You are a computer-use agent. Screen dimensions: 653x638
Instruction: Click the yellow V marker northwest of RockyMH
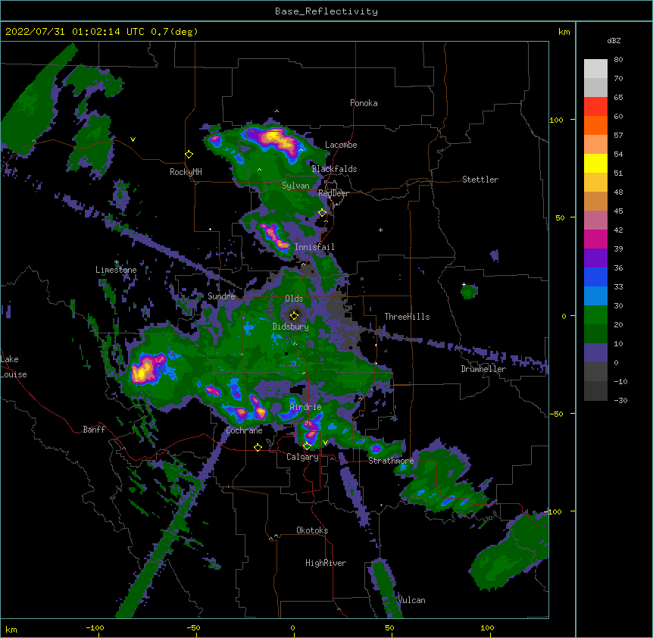[x=133, y=139]
